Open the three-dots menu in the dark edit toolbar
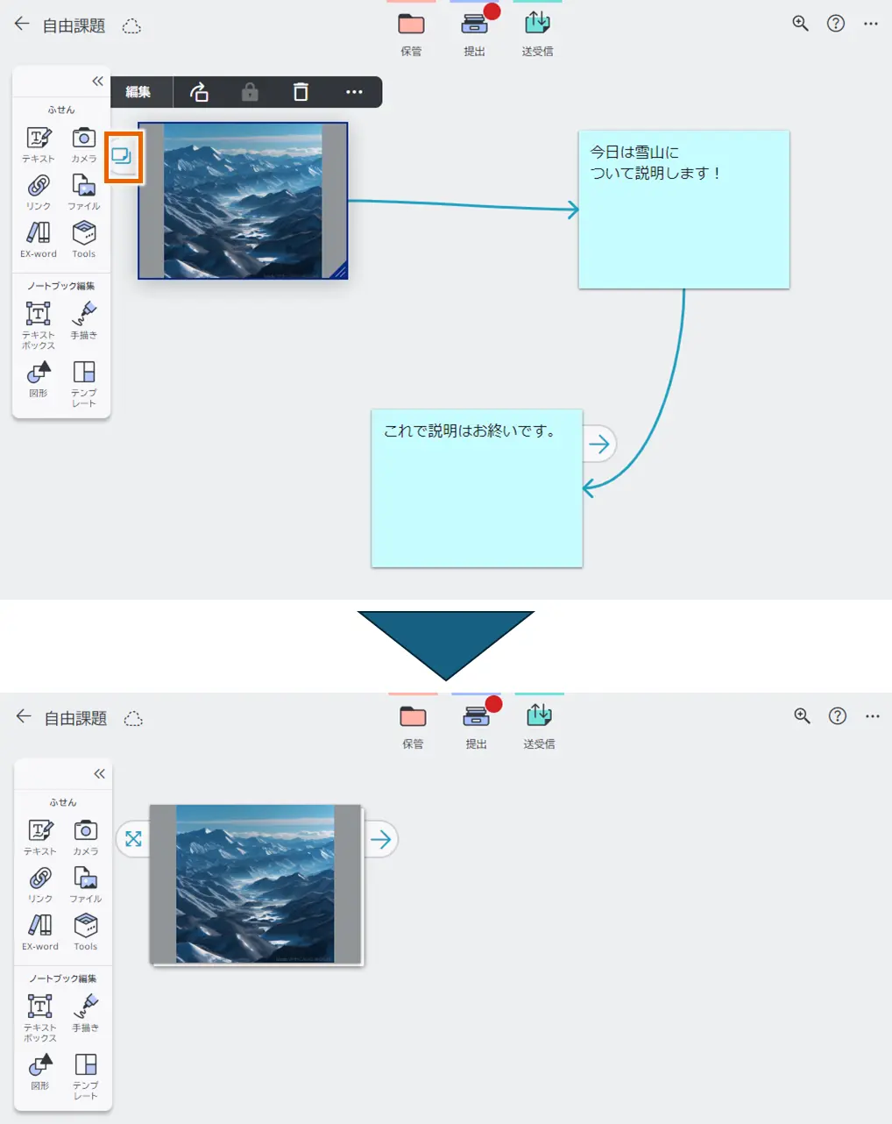Screen dimensions: 892x1124 [x=354, y=92]
